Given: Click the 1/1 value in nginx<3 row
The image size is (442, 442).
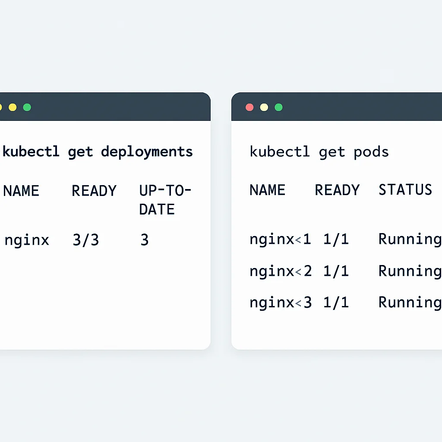Looking at the screenshot, I should pos(336,303).
